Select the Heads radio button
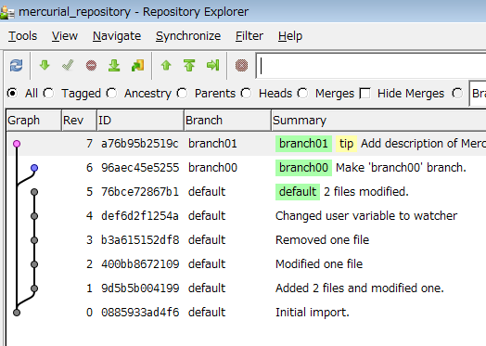This screenshot has width=486, height=346. click(246, 93)
